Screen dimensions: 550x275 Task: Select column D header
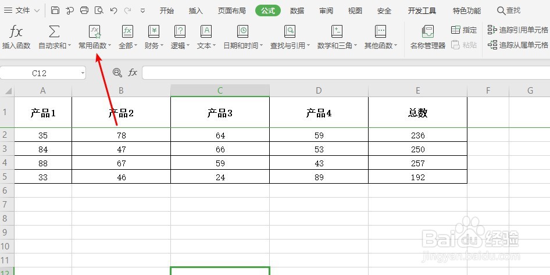pyautogui.click(x=319, y=91)
